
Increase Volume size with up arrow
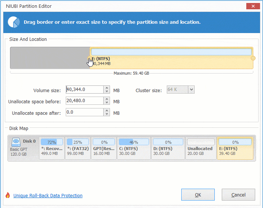[107, 88]
